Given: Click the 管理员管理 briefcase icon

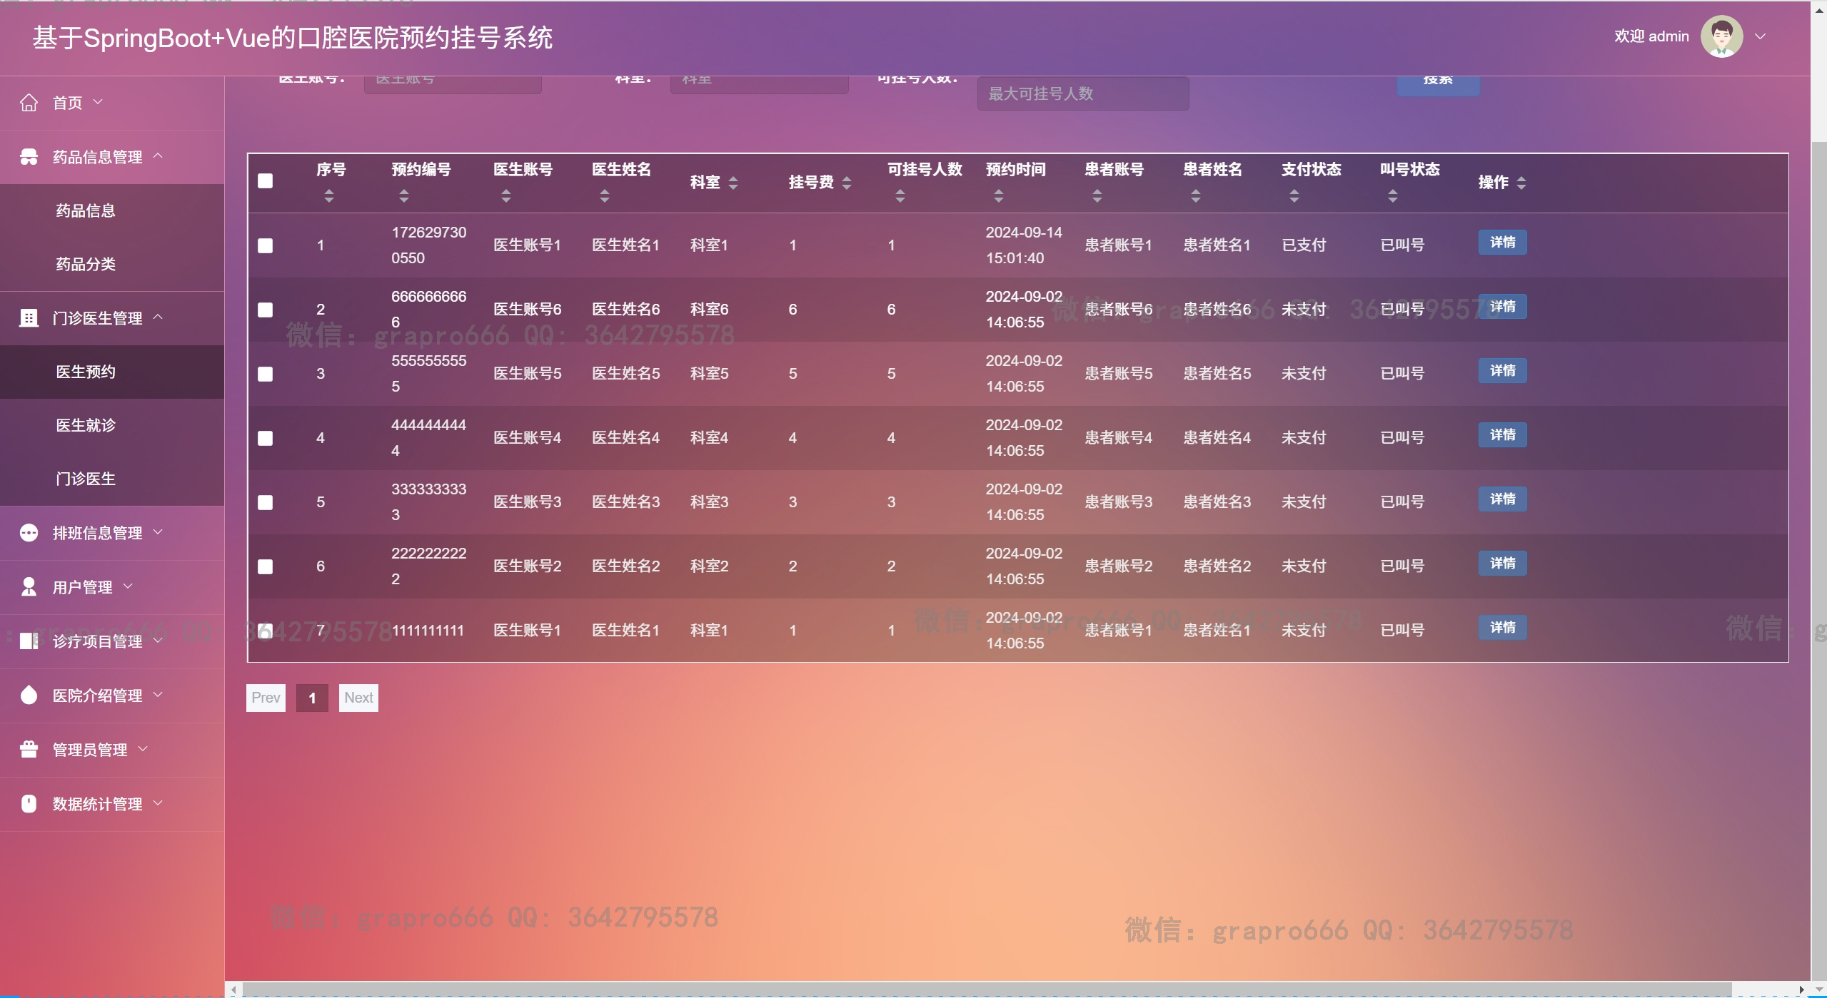Looking at the screenshot, I should (29, 750).
